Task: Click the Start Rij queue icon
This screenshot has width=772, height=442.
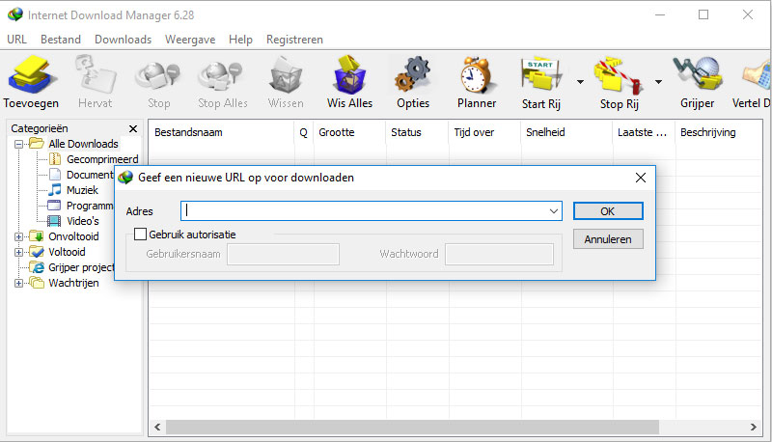Action: coord(540,75)
